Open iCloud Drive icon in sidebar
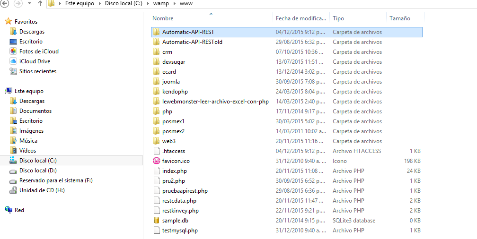The image size is (477, 239). [13, 61]
